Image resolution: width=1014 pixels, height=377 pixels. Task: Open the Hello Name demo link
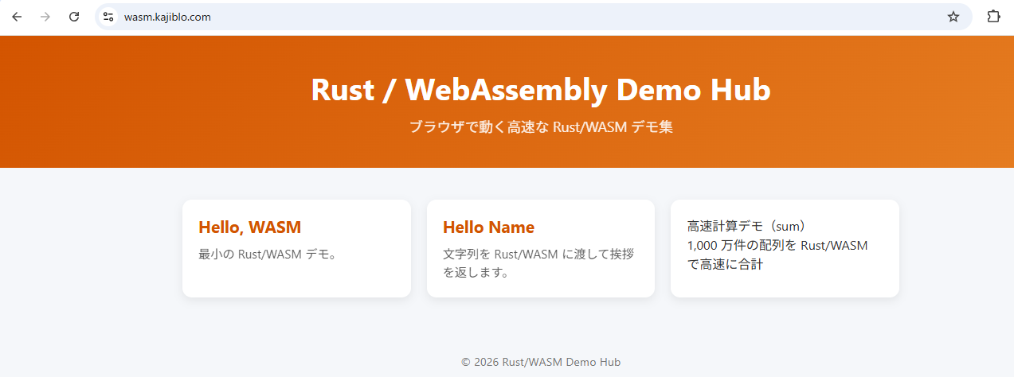(488, 227)
